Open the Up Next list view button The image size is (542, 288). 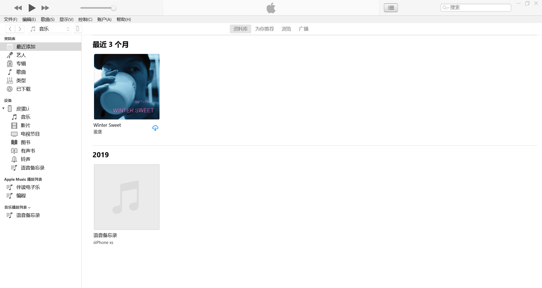(x=391, y=8)
